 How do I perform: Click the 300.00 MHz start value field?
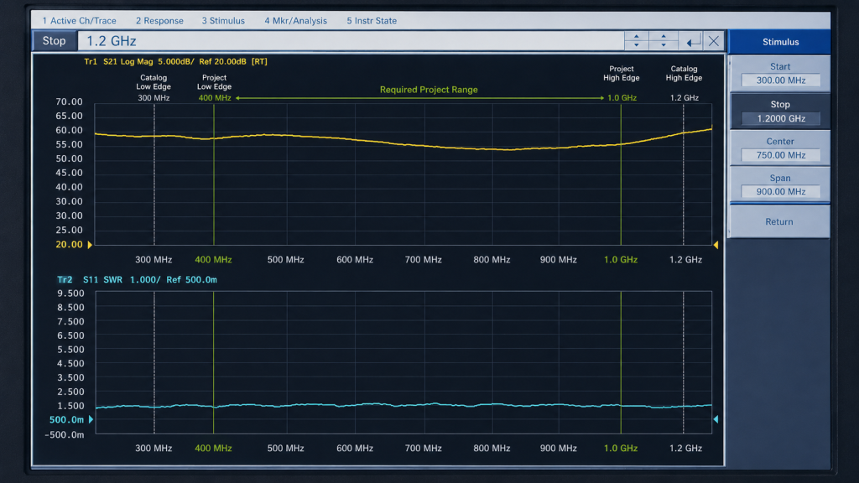pos(781,80)
